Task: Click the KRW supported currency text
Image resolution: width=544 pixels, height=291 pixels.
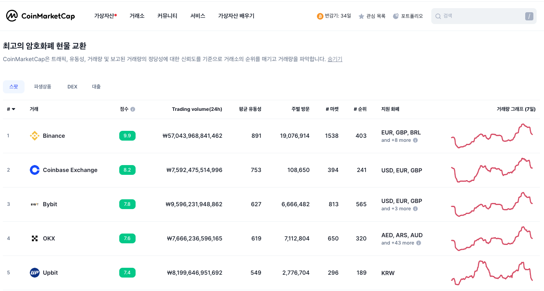Action: pos(388,273)
